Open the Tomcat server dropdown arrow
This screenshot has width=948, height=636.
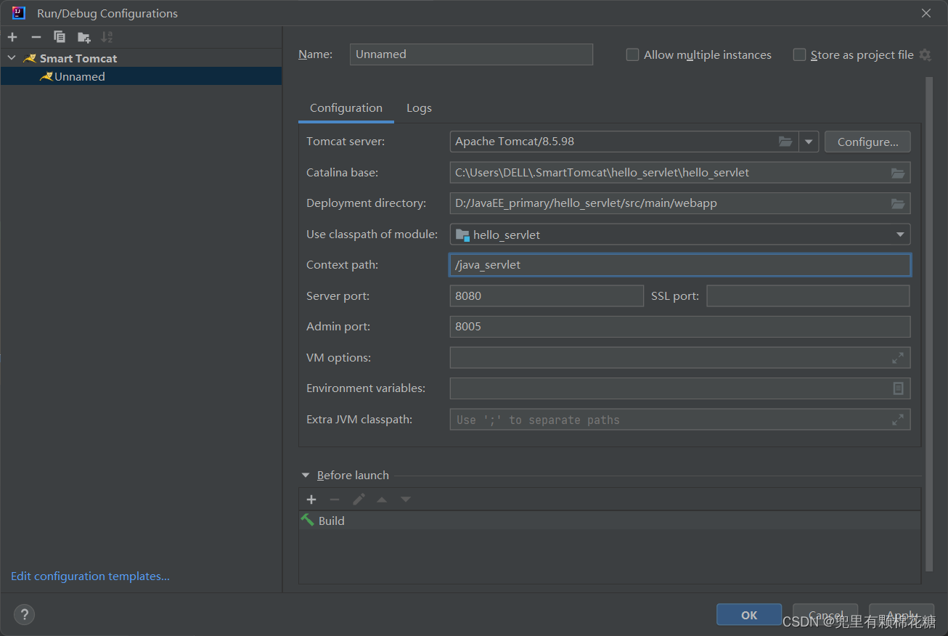pyautogui.click(x=809, y=142)
